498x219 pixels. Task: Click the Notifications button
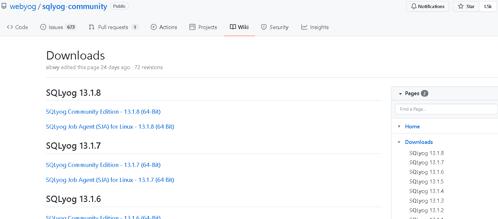[427, 6]
